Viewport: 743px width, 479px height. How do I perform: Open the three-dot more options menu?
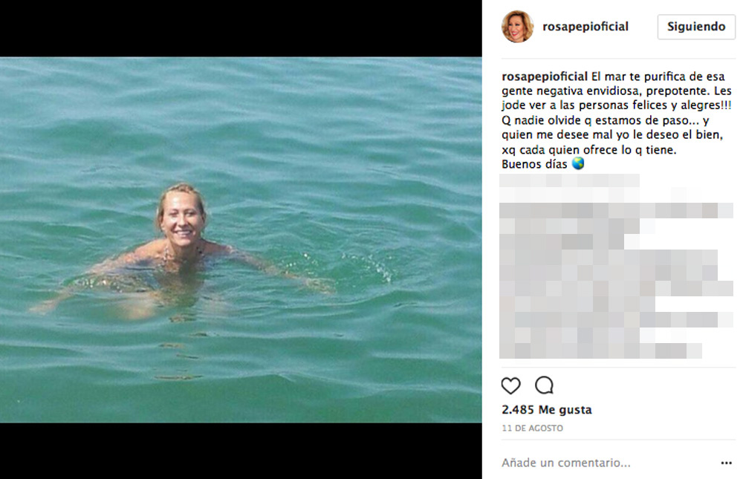(x=726, y=463)
